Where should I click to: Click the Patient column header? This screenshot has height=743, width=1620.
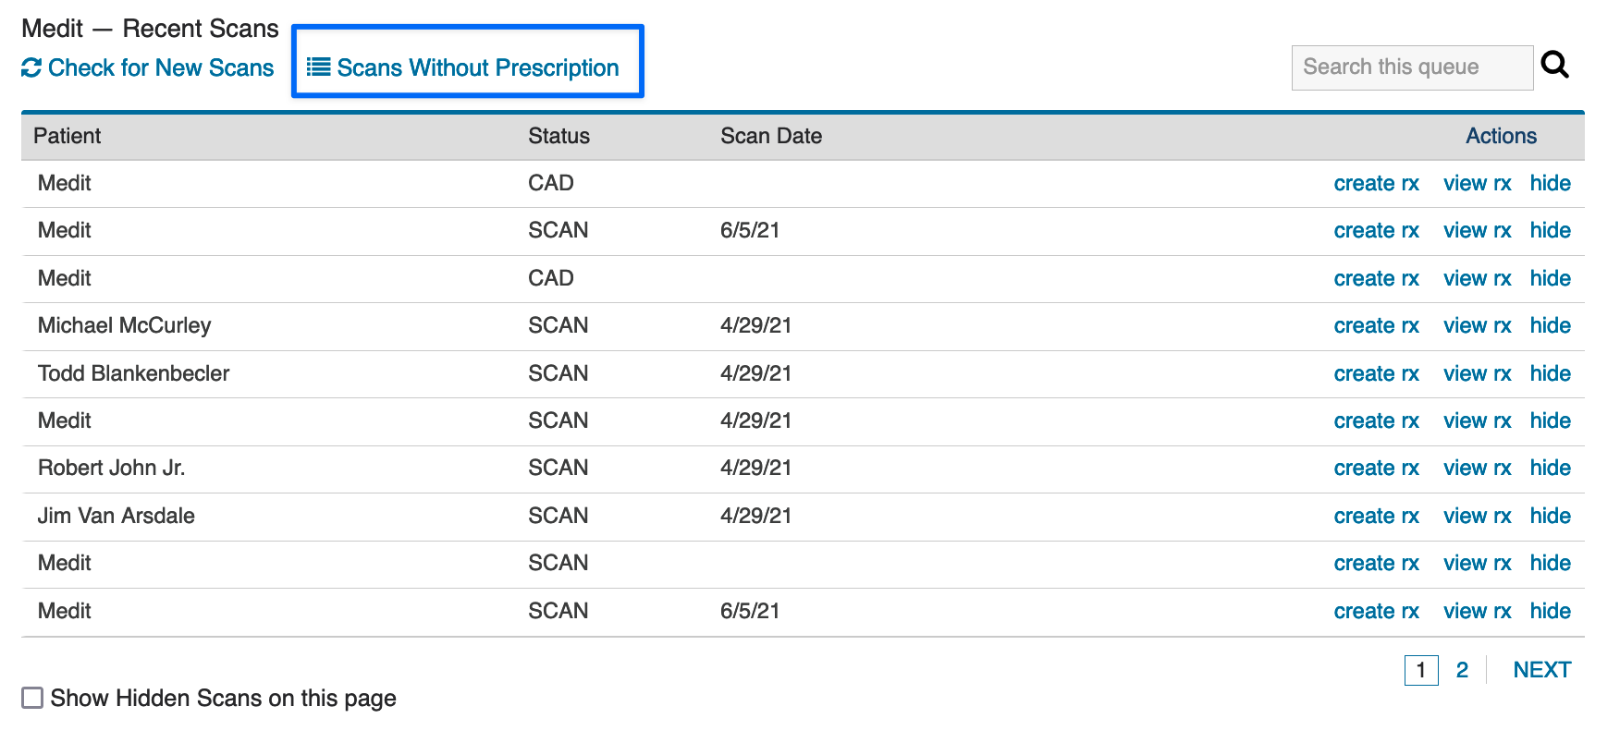tap(67, 136)
